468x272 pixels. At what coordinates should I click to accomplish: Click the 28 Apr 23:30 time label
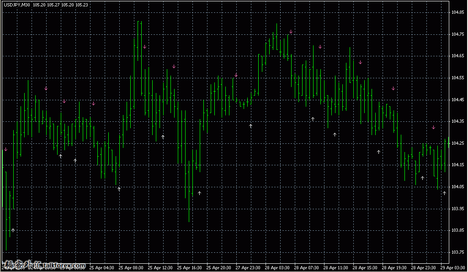[x=423, y=268]
